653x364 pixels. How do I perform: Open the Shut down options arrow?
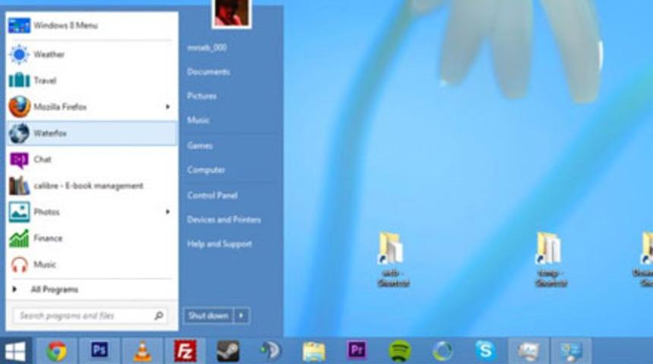click(x=241, y=315)
